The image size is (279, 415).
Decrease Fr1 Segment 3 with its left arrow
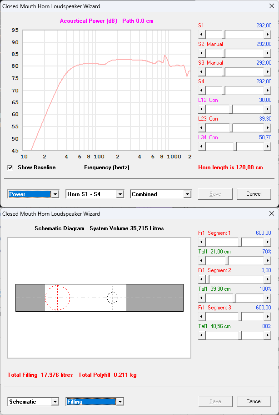(x=202, y=317)
